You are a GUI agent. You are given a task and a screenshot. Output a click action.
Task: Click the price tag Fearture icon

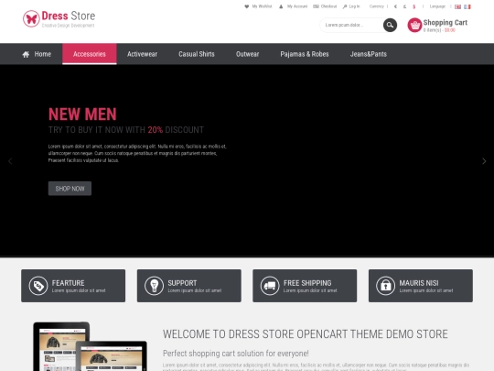38,286
